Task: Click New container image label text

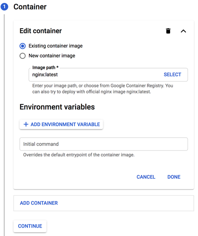Action: tap(52, 56)
